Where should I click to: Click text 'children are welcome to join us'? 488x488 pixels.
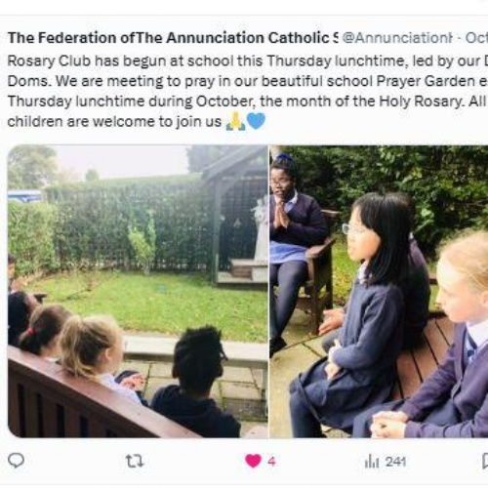tap(114, 122)
